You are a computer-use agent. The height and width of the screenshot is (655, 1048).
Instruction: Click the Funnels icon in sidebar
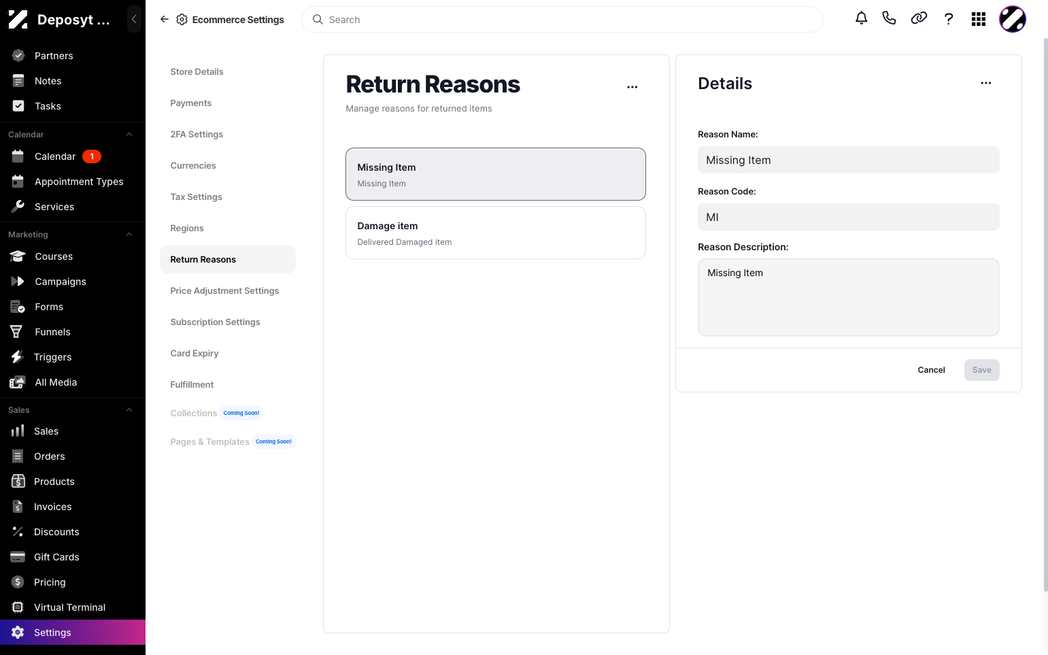17,332
